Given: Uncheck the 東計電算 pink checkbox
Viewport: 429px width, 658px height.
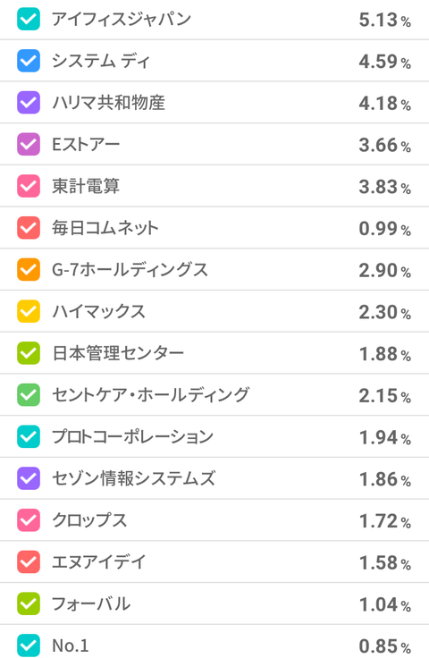Looking at the screenshot, I should click(x=29, y=186).
